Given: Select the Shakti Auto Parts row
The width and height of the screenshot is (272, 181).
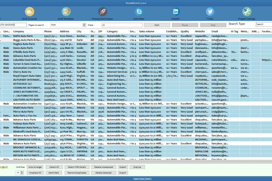Looking at the screenshot, I should pyautogui.click(x=136, y=108).
